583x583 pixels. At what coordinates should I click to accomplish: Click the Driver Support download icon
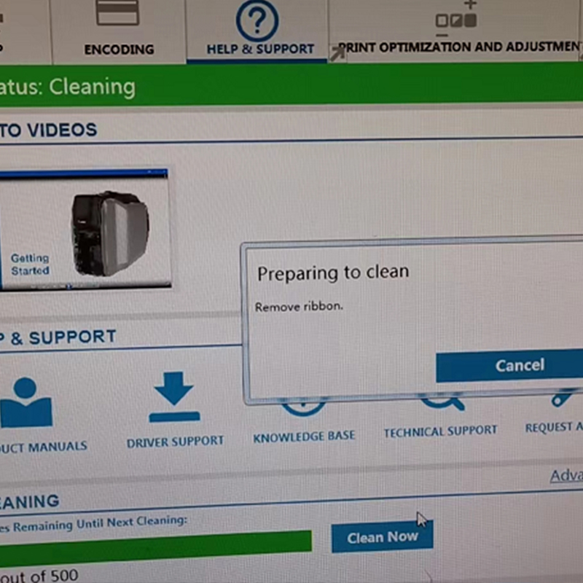tap(174, 396)
